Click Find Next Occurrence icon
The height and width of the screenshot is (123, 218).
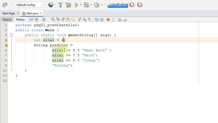coord(63,19)
